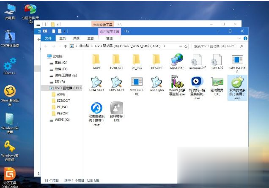Click the search magnifier icon
Image resolution: width=269 pixels, height=188 pixels.
tap(242, 46)
